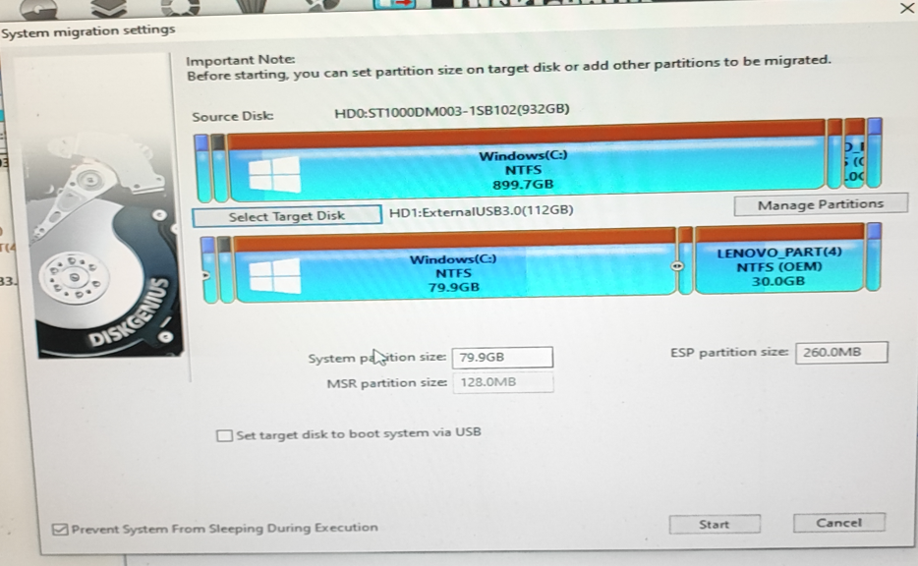Screen dimensions: 918x566
Task: Select target Windows(C:) 79.9GB partition
Action: click(454, 267)
